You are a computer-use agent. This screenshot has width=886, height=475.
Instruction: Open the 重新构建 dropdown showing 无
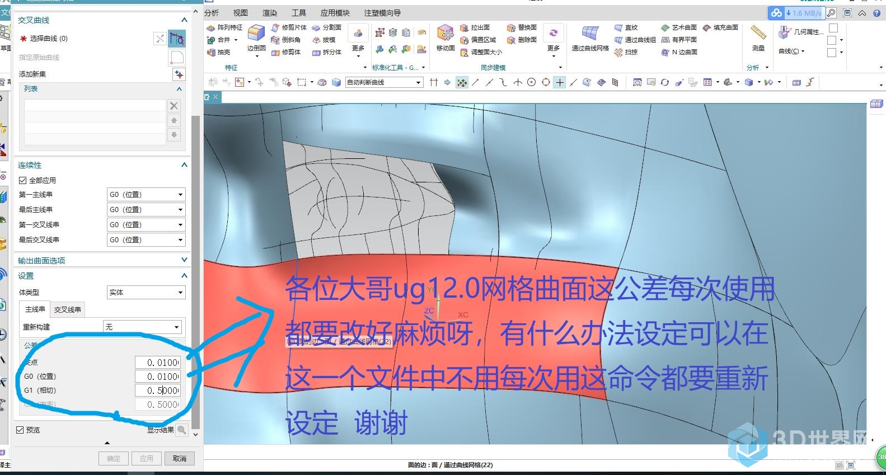(x=143, y=327)
